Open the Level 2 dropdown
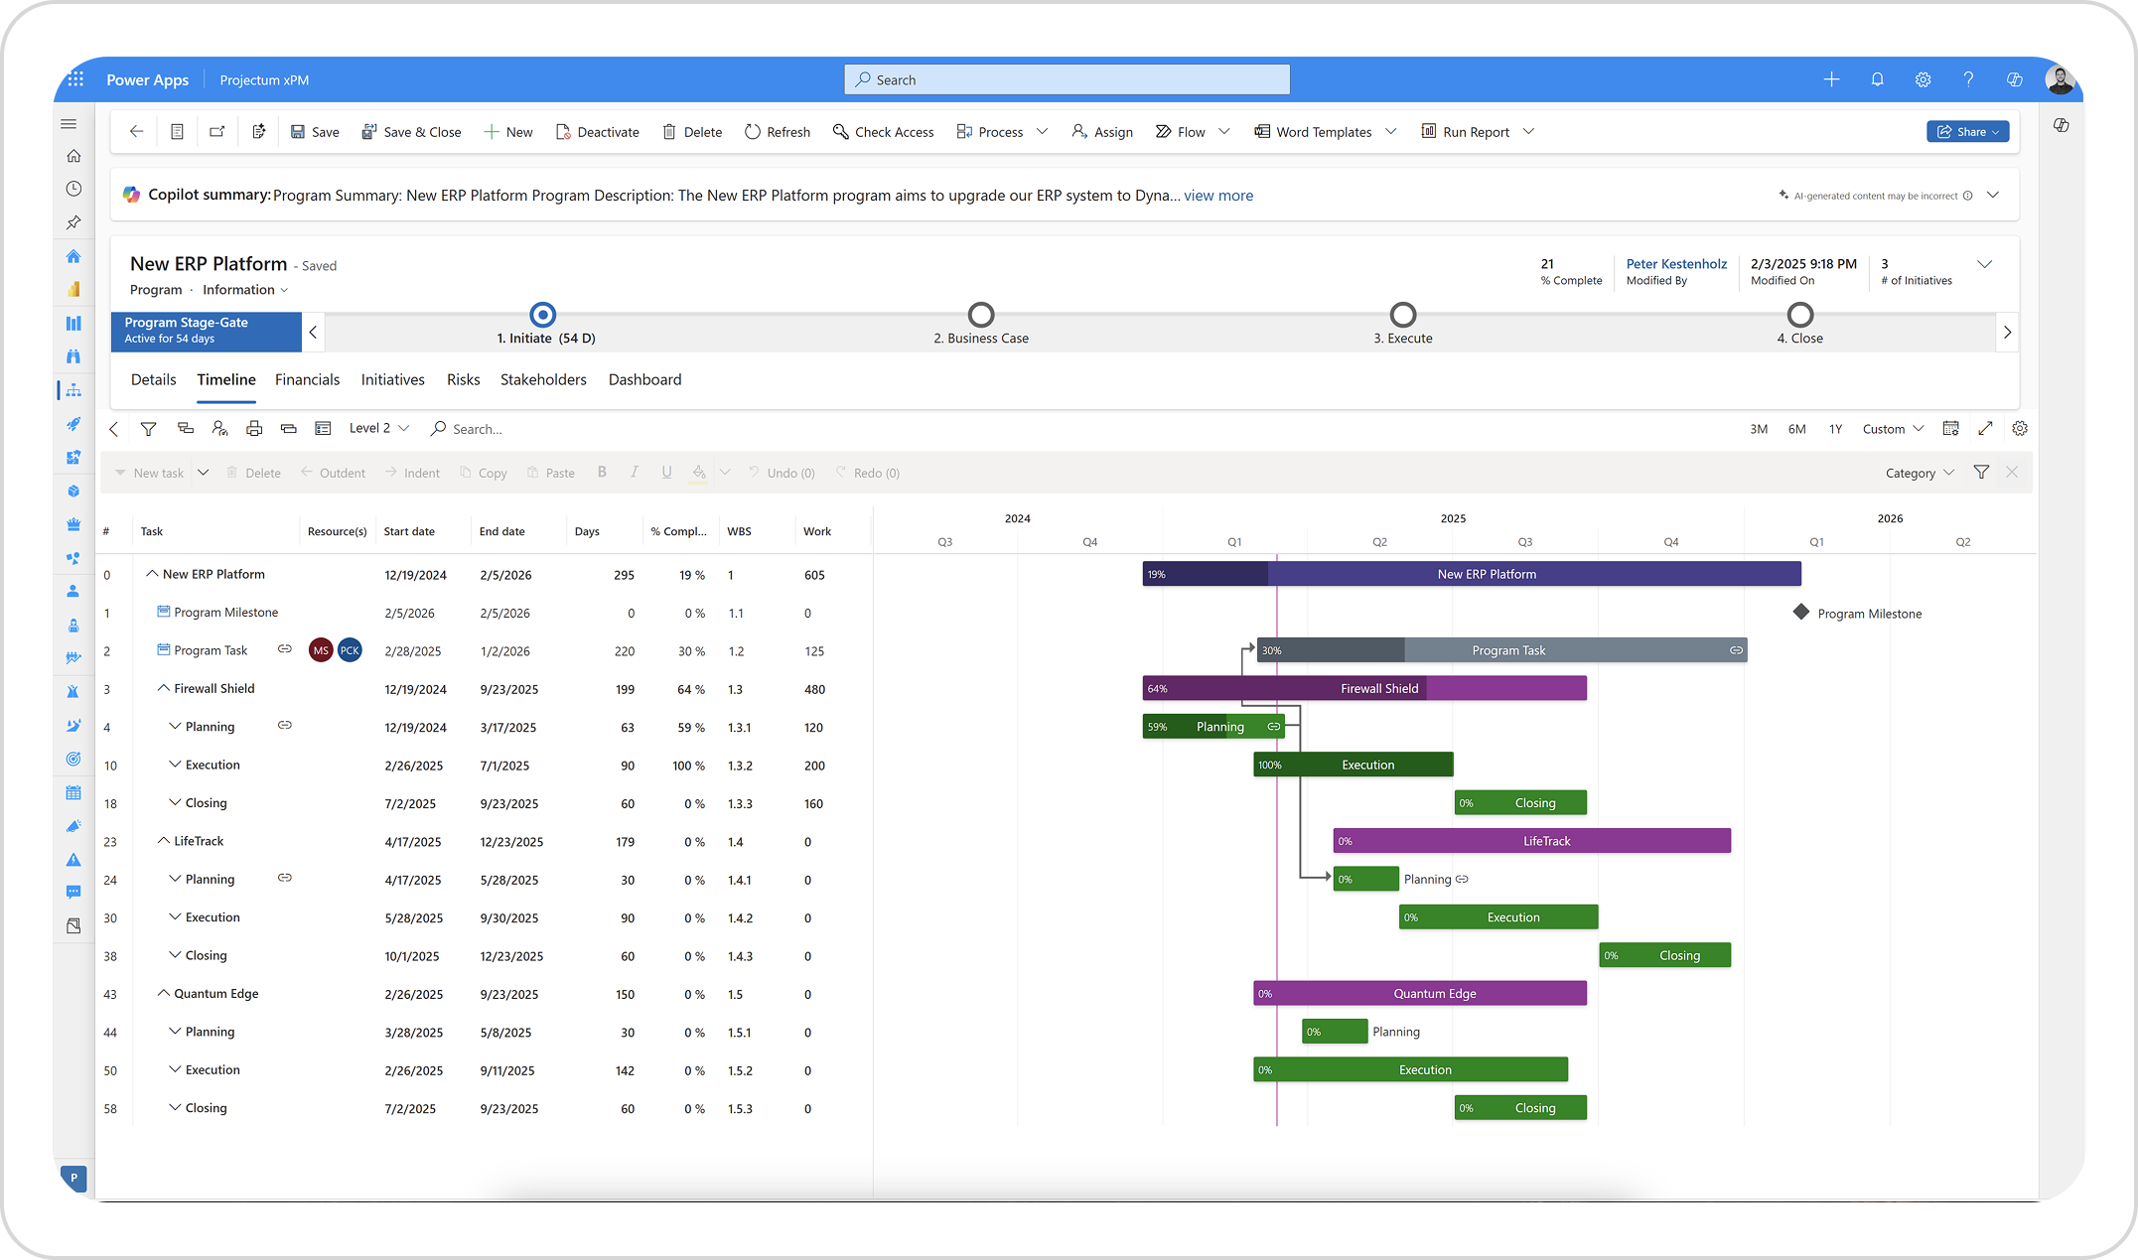2138x1260 pixels. pyautogui.click(x=379, y=428)
